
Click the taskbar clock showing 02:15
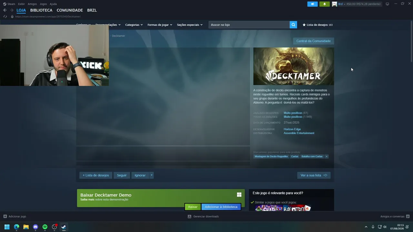[397, 227]
